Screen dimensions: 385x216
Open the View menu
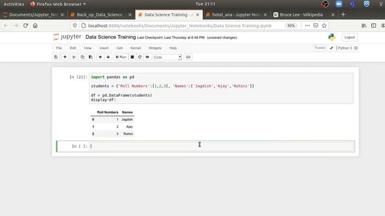tap(88, 48)
